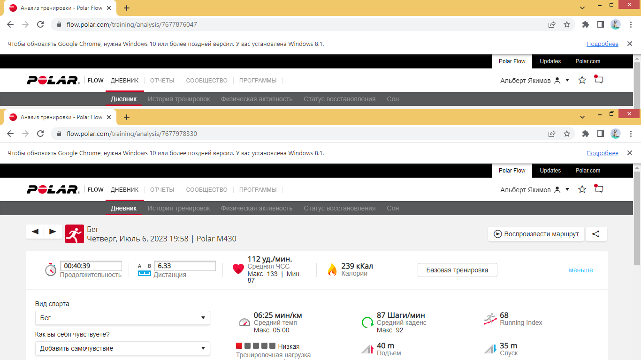The image size is (641, 360).
Task: Open the tab search chevron in front window
Action: (582, 117)
